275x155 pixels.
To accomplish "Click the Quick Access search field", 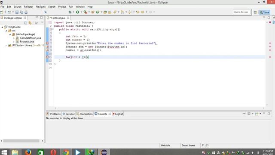I will pyautogui.click(x=241, y=12).
